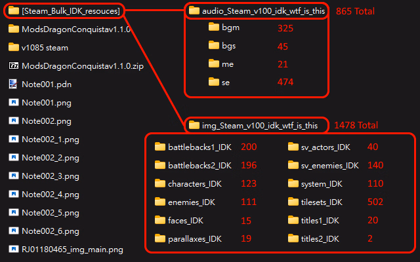Screen dimensions: 420x262
Task: Select the [Steam_Bulk_IDK_resouces] folder icon
Action: [14, 10]
